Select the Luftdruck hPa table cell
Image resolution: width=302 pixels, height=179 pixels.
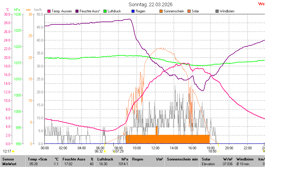(112, 161)
